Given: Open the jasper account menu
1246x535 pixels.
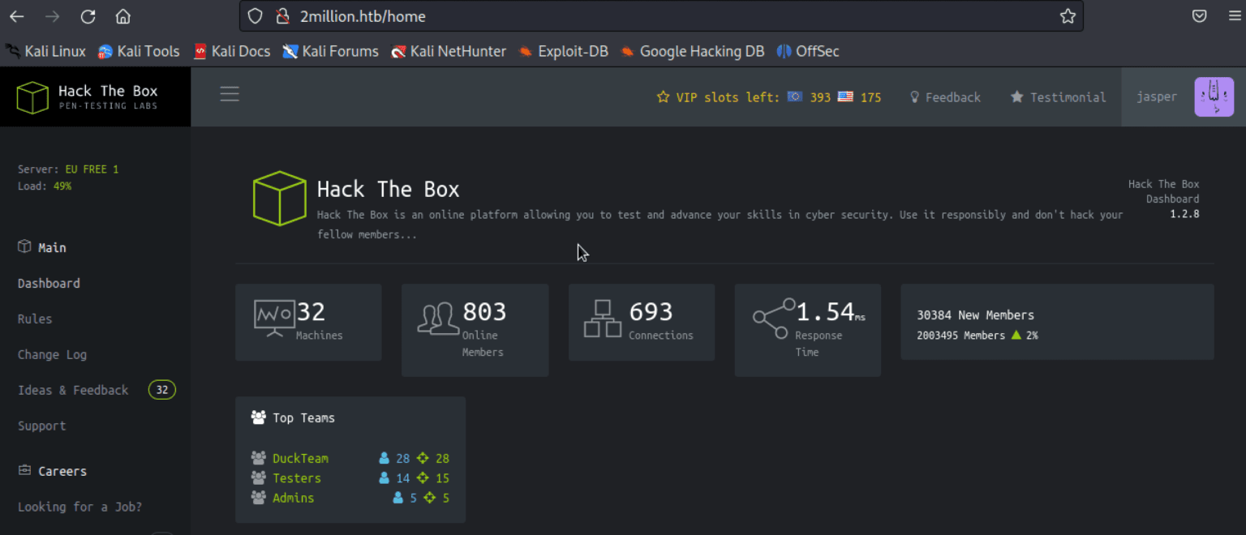Looking at the screenshot, I should pyautogui.click(x=1157, y=96).
